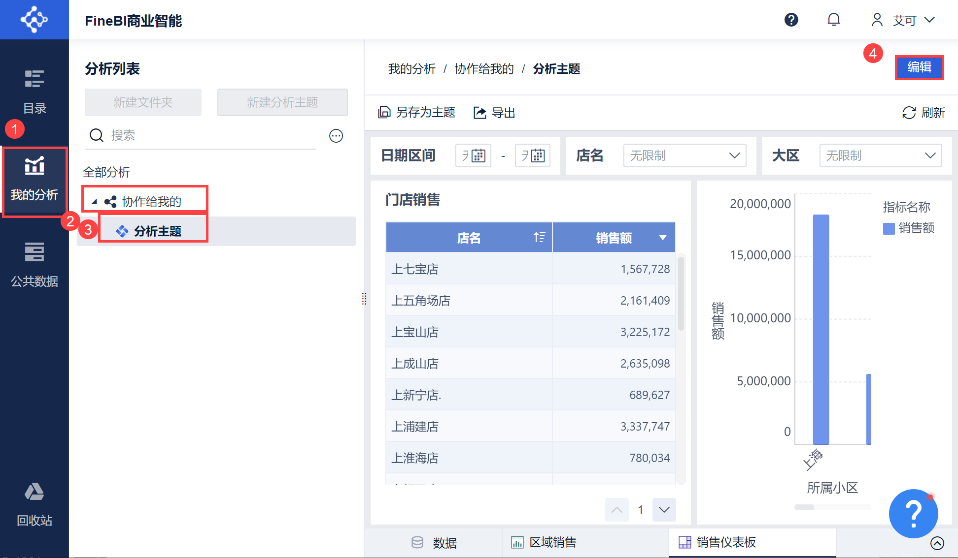
Task: Open the 大区 filter dropdown
Action: (x=880, y=156)
